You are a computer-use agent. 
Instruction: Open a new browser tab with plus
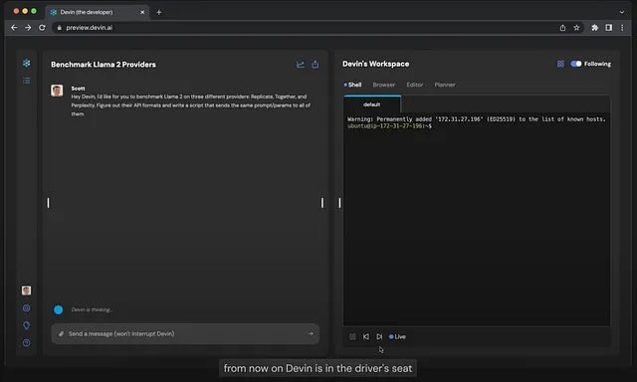coord(159,12)
